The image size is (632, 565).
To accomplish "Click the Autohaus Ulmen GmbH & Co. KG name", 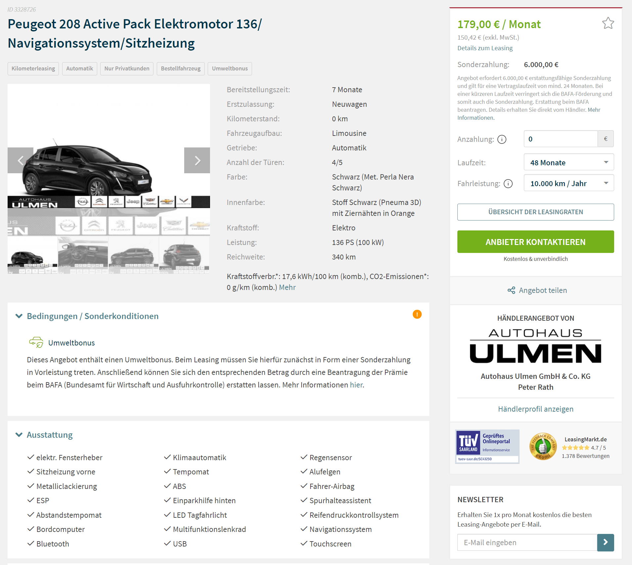I will click(x=535, y=376).
